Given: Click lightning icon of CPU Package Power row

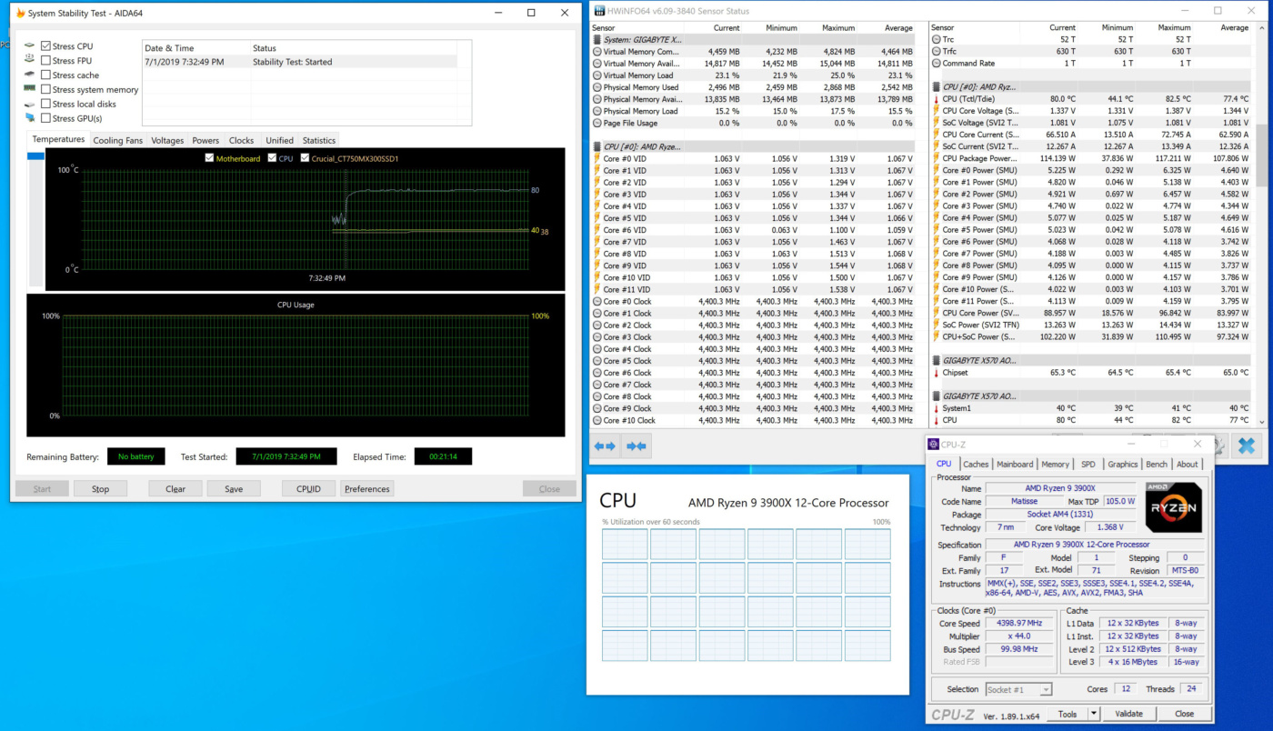Looking at the screenshot, I should pyautogui.click(x=936, y=158).
